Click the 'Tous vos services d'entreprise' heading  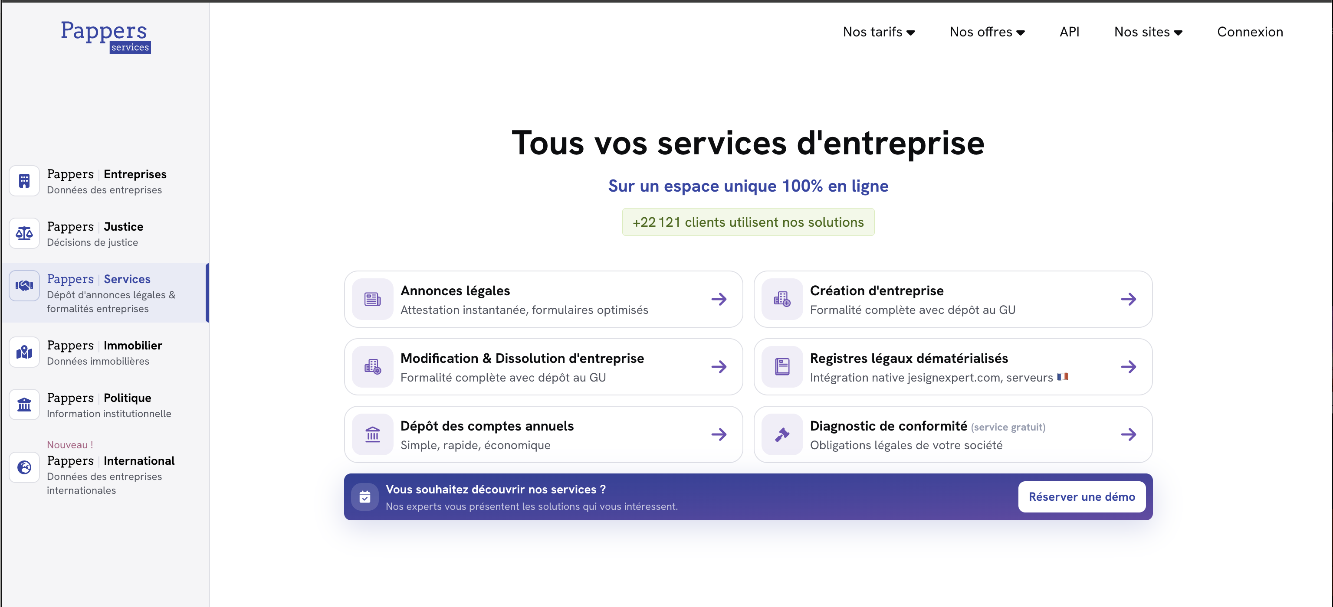[x=748, y=143]
